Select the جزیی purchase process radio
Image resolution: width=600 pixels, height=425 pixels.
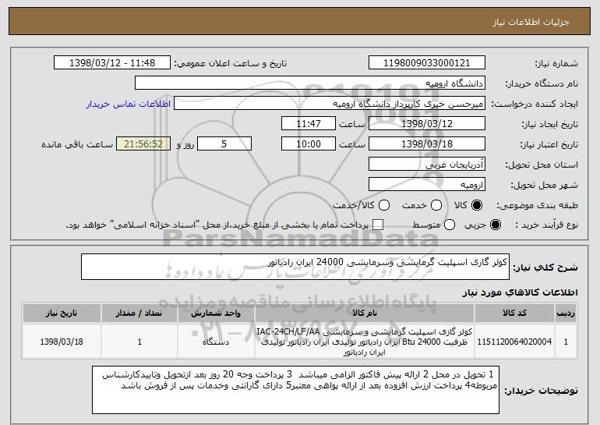pyautogui.click(x=495, y=225)
